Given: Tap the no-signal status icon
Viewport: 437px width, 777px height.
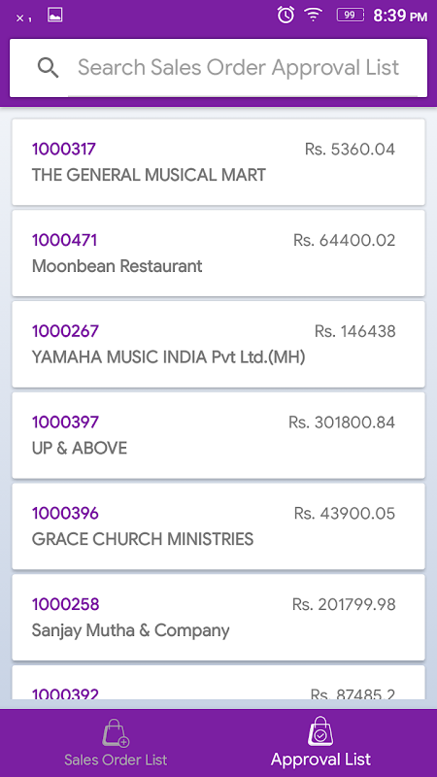Looking at the screenshot, I should (x=23, y=18).
